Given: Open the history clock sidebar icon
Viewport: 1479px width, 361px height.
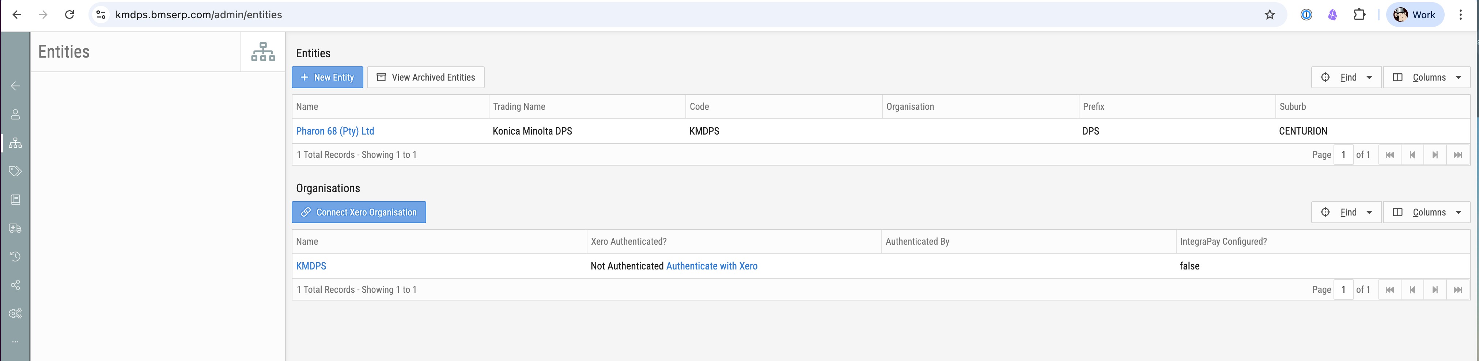Looking at the screenshot, I should (15, 257).
